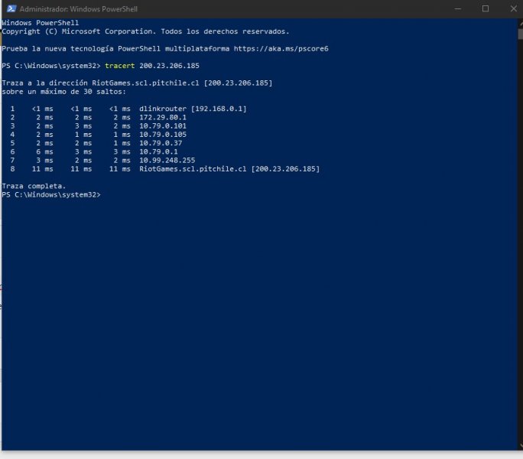Click the final RiotGames.scl.pitchile.cl hop entry
This screenshot has height=459, width=523.
[x=229, y=169]
